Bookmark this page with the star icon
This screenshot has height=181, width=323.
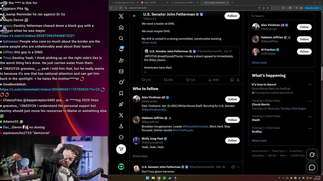pyautogui.click(x=268, y=8)
